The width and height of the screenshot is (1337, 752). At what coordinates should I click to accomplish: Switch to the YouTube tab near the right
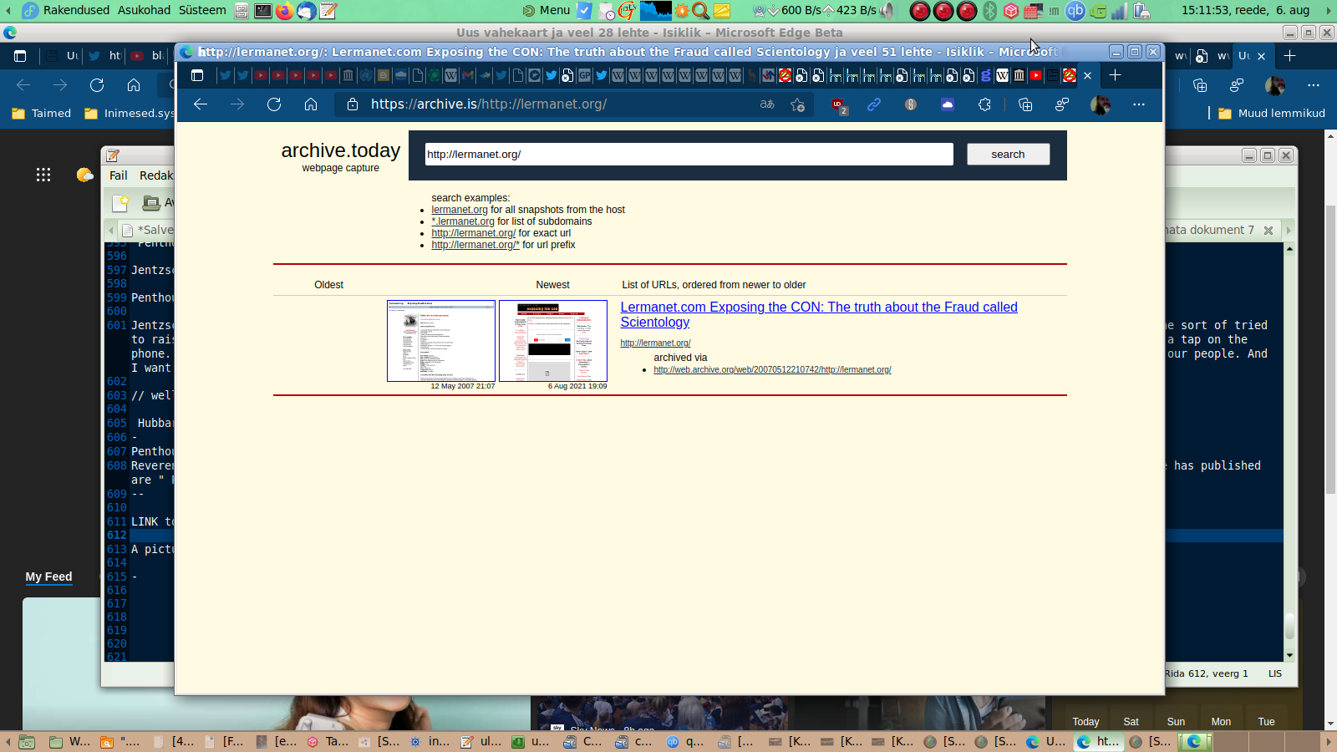point(1036,75)
